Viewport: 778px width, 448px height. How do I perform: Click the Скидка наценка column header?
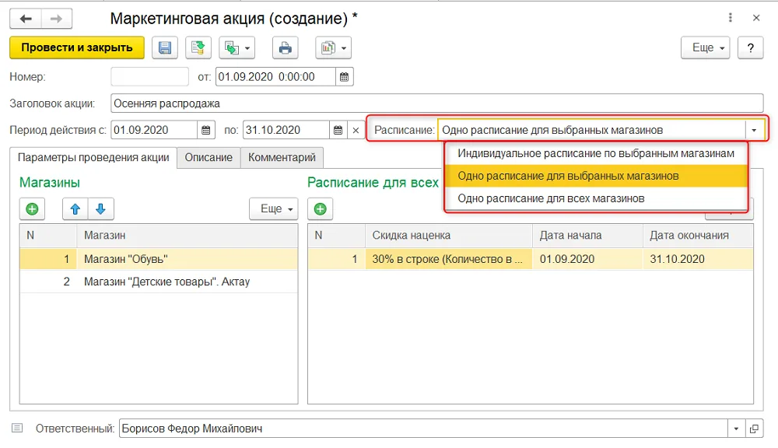coord(449,235)
